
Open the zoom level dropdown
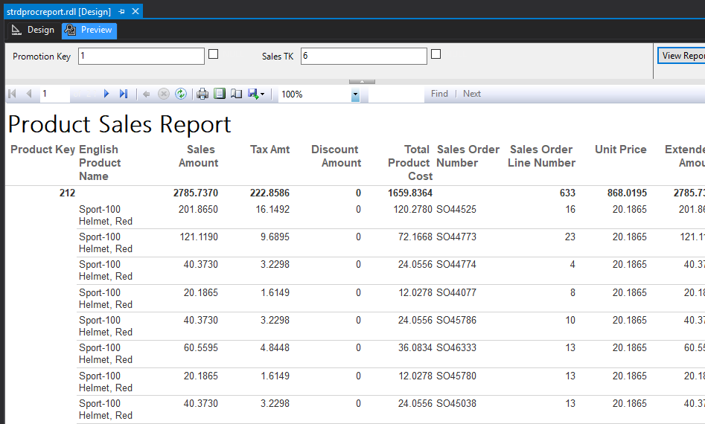pyautogui.click(x=355, y=94)
